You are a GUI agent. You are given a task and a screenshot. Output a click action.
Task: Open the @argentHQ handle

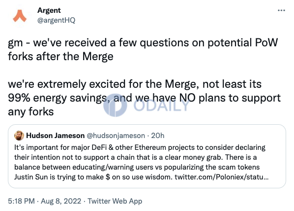click(x=56, y=20)
